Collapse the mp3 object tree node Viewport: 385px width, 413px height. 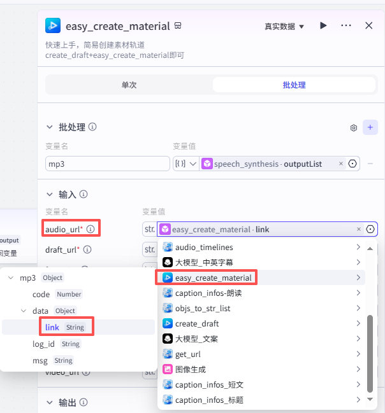tap(11, 278)
